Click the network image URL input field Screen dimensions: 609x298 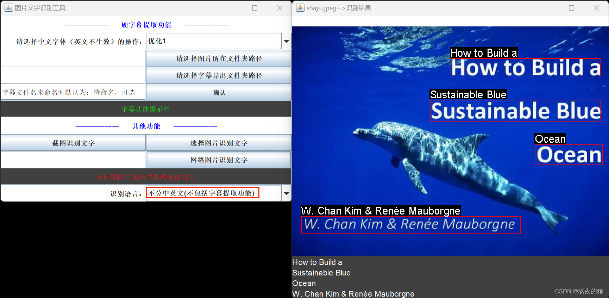coord(73,160)
